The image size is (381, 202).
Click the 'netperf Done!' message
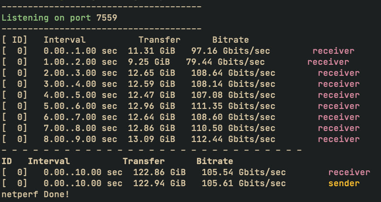click(35, 194)
